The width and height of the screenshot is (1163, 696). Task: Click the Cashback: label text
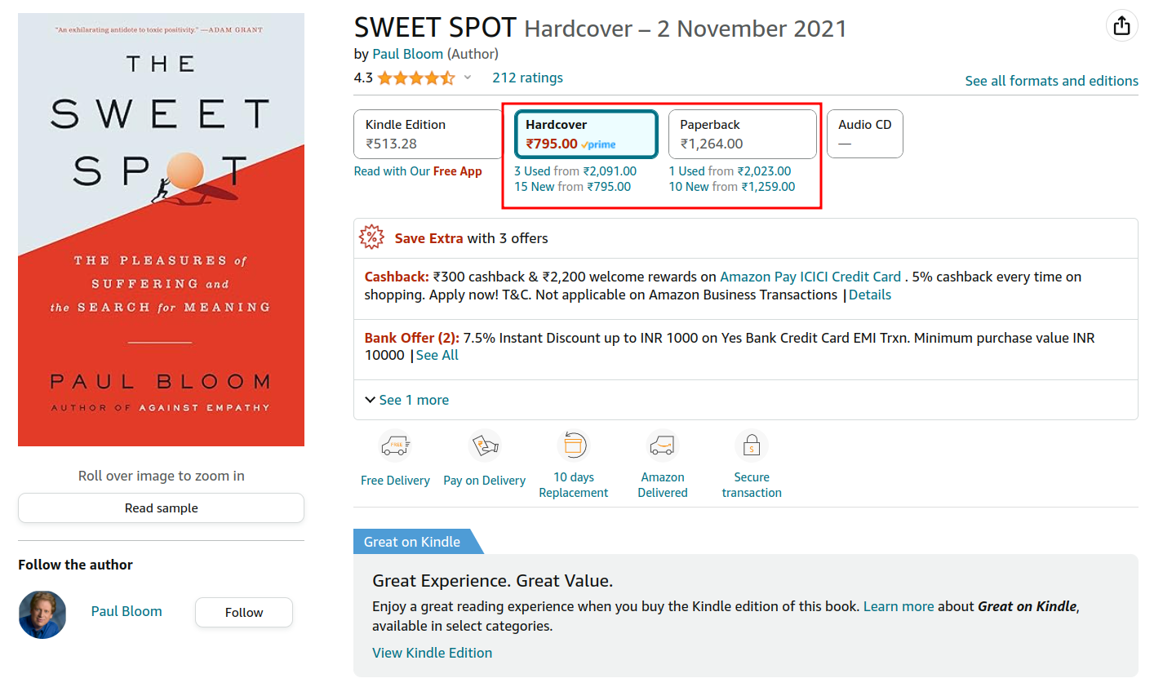coord(397,277)
